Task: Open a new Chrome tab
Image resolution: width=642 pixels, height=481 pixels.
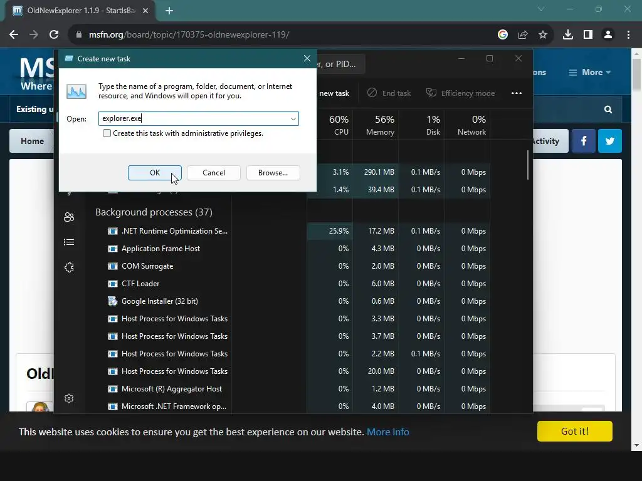Action: 169,11
